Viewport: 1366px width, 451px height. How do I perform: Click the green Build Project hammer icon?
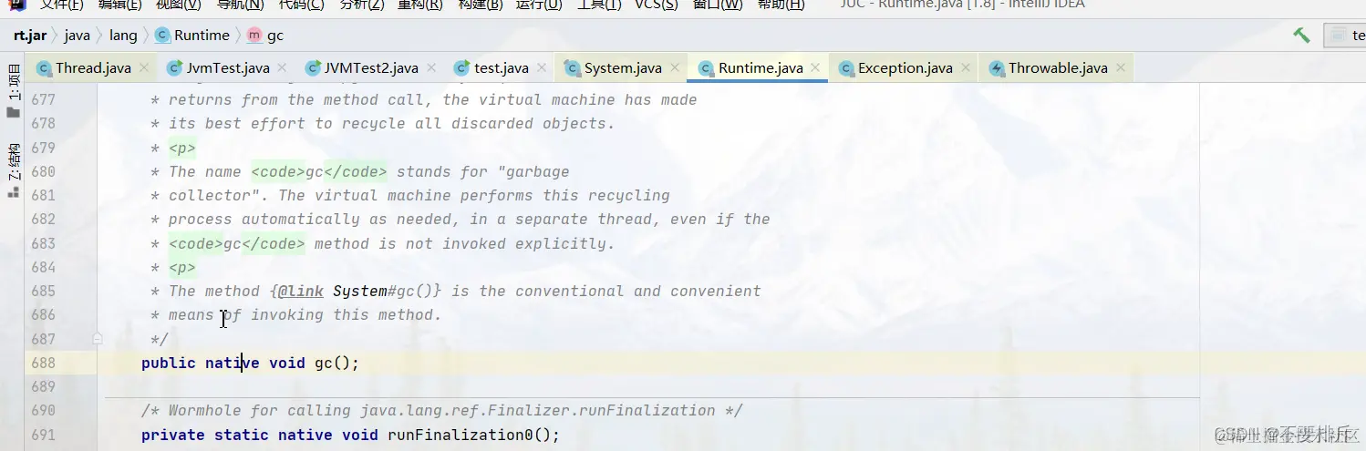pyautogui.click(x=1301, y=36)
